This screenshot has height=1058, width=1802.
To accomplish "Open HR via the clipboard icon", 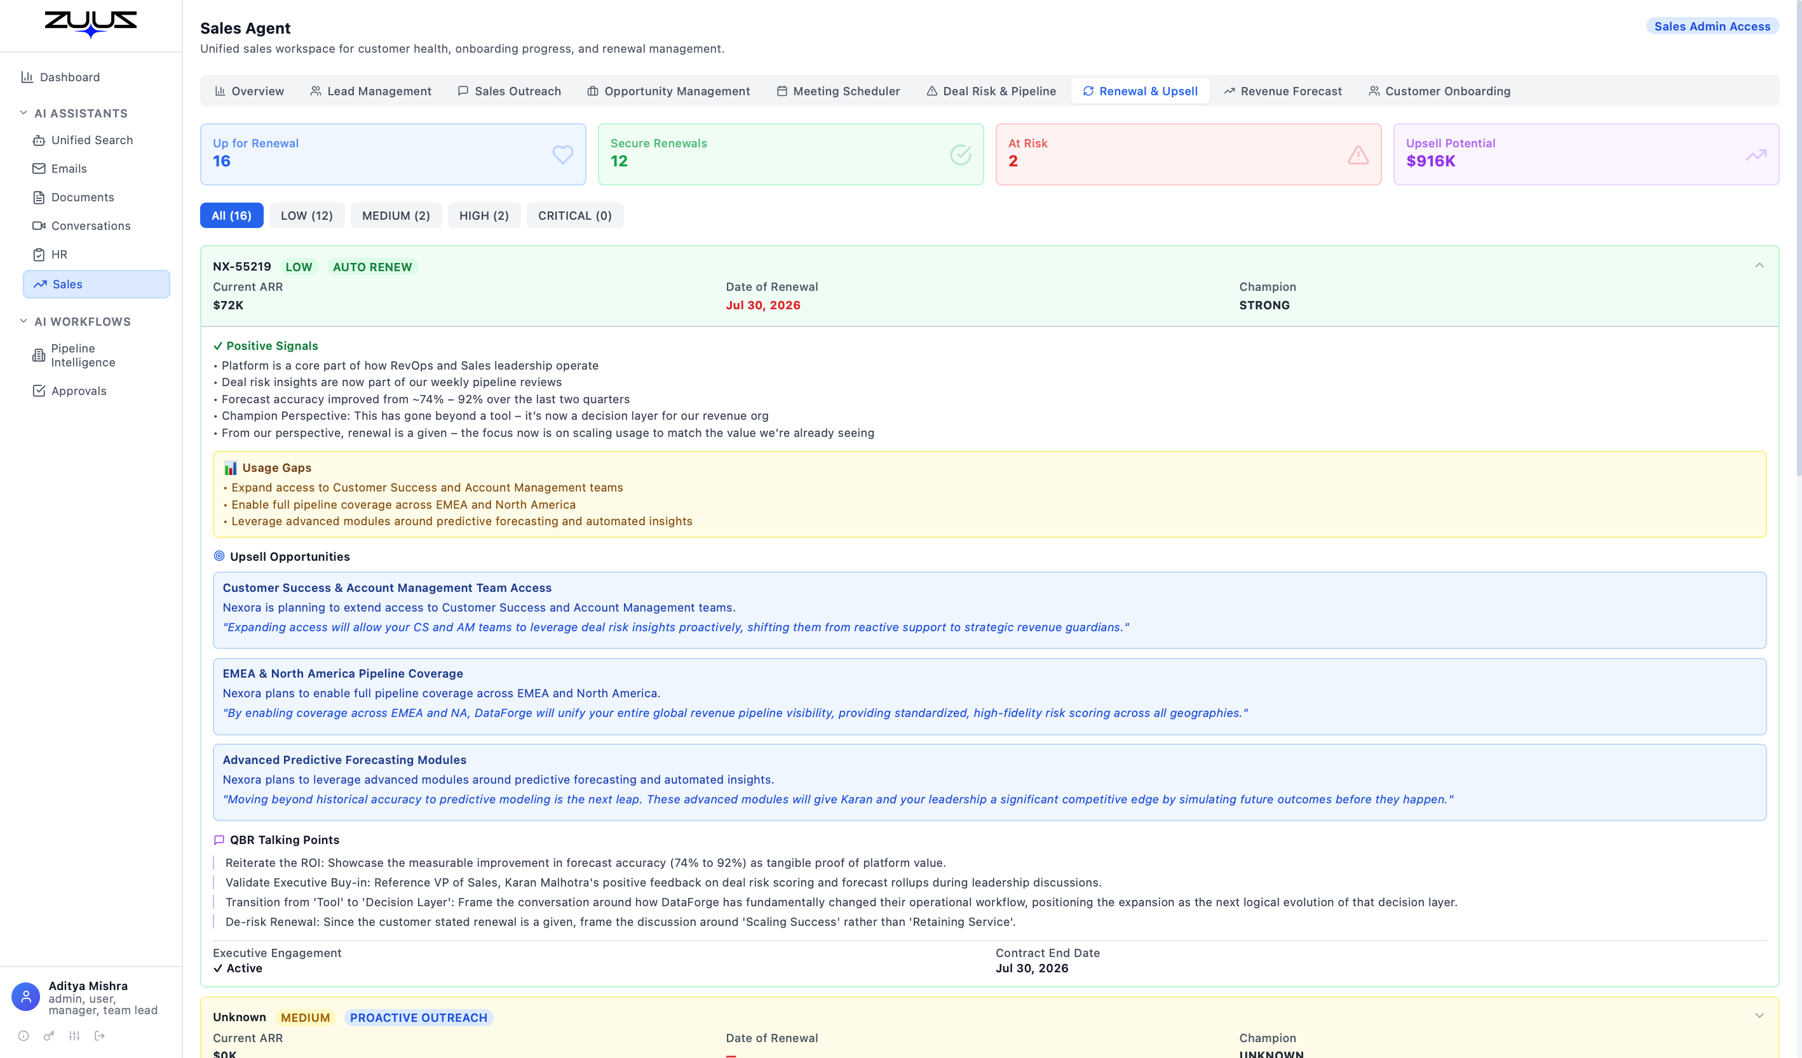I will [x=39, y=255].
